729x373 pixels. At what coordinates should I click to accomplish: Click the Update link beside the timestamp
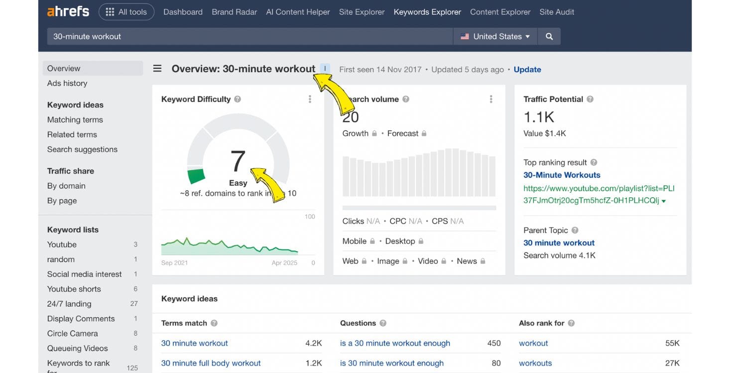(x=527, y=69)
